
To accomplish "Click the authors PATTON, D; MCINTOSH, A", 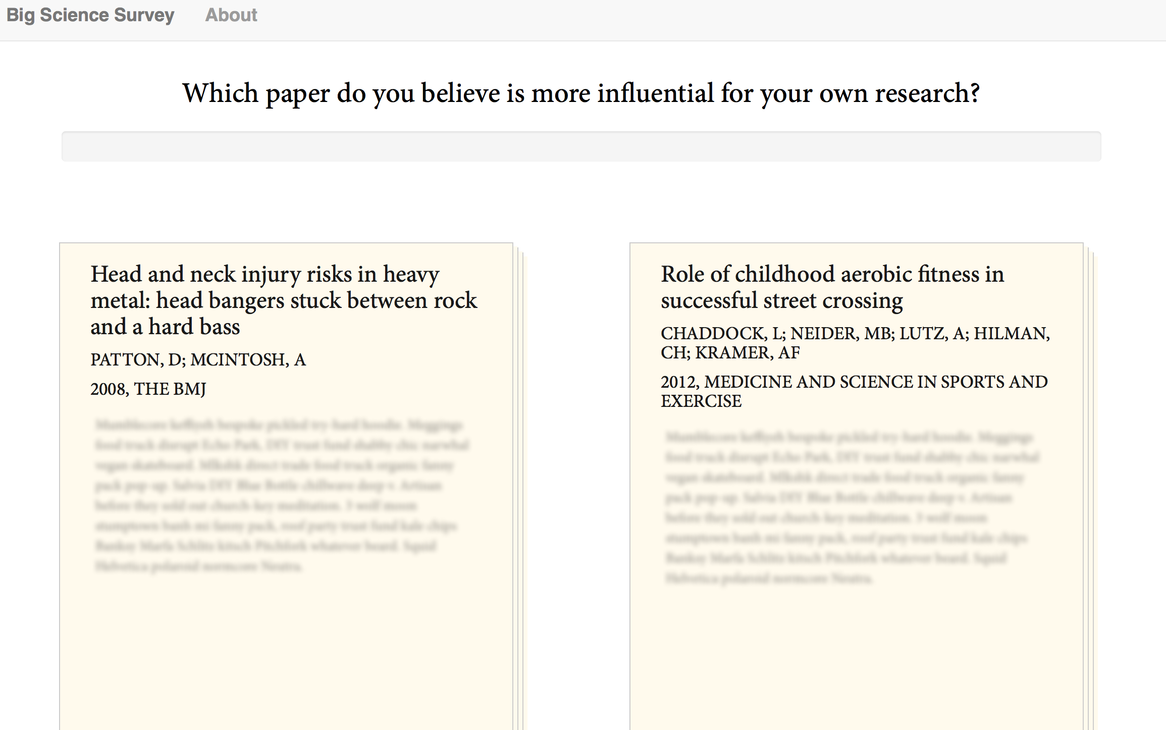I will tap(198, 359).
